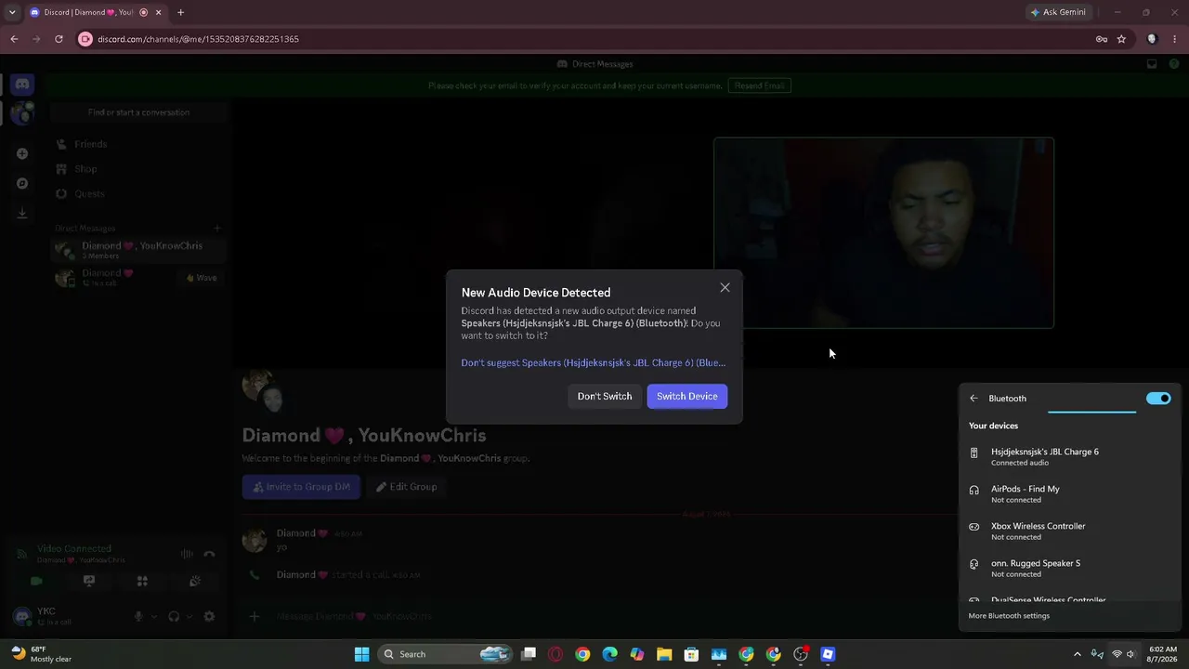Open headphone output options arrow
The image size is (1189, 669).
click(189, 616)
